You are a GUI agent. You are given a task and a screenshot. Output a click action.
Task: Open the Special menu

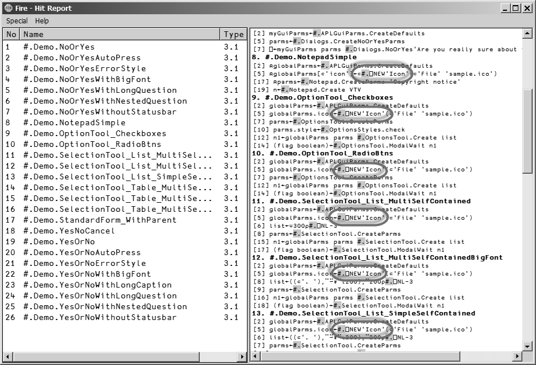(x=17, y=21)
